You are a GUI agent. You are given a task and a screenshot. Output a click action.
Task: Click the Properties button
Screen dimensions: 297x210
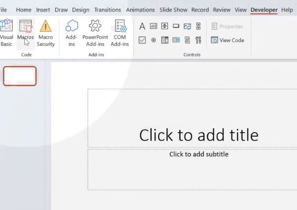(x=227, y=26)
